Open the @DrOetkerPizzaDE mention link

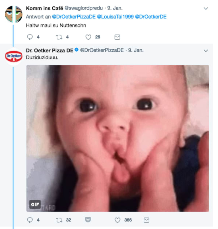[x=73, y=17]
